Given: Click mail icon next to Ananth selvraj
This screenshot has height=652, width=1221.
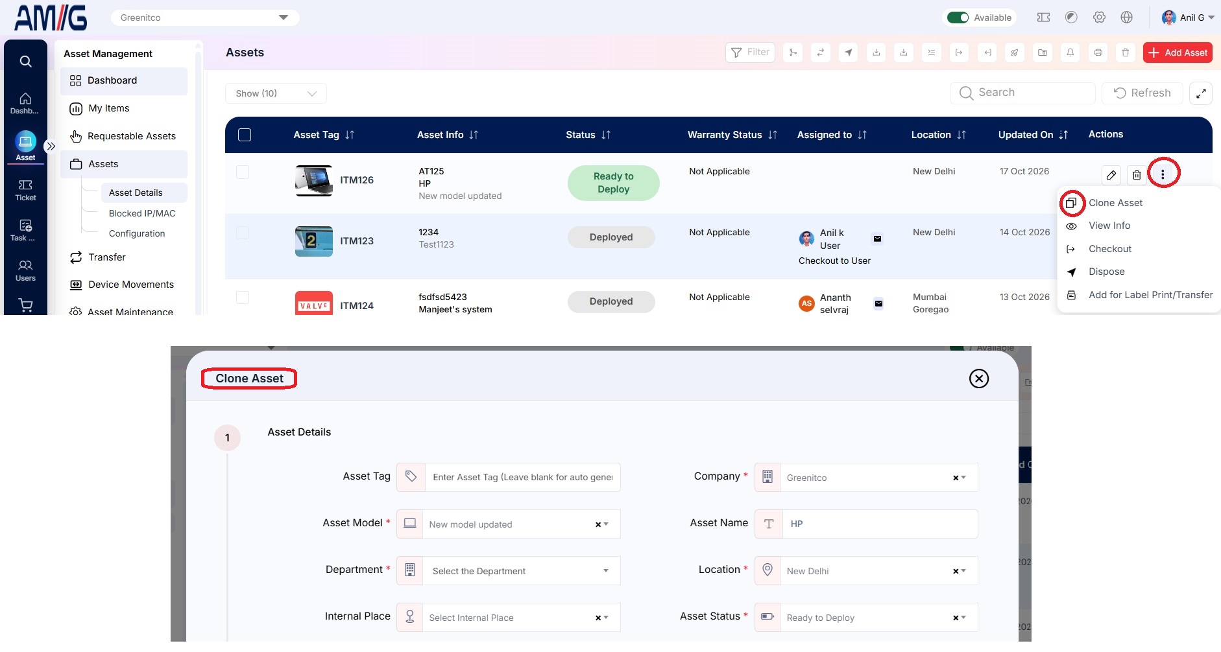Looking at the screenshot, I should [878, 303].
